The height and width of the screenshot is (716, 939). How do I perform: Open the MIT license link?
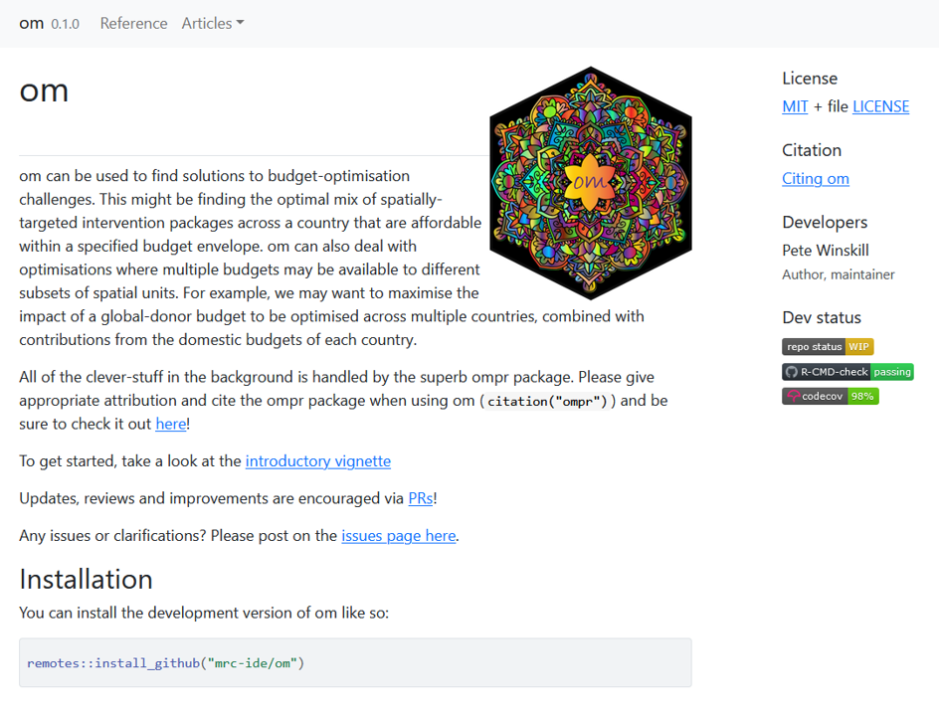795,106
